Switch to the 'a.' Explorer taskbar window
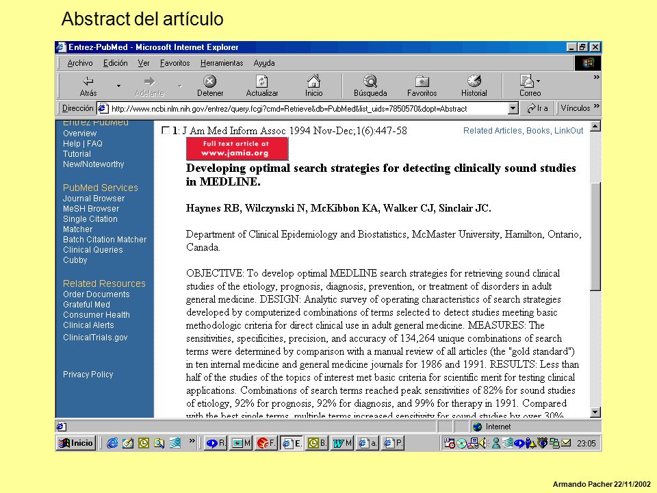This screenshot has width=657, height=493. 368,443
